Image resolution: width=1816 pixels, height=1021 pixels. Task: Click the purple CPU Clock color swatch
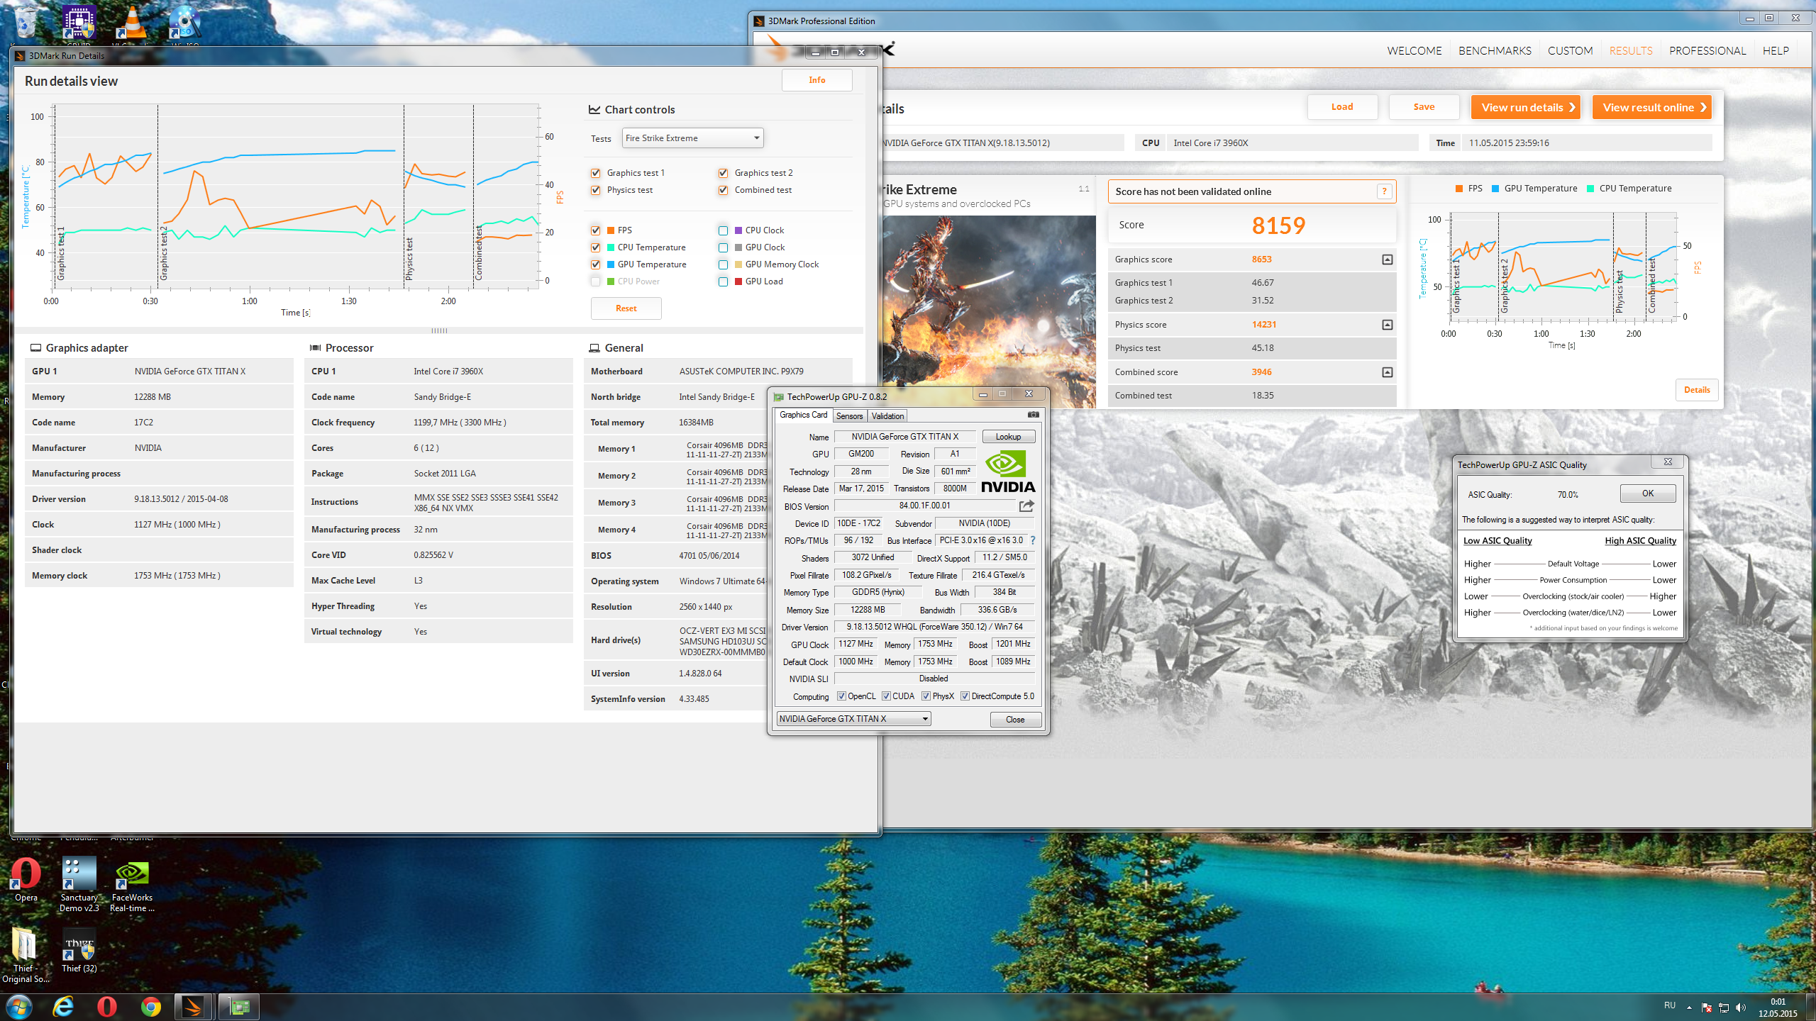pyautogui.click(x=738, y=230)
